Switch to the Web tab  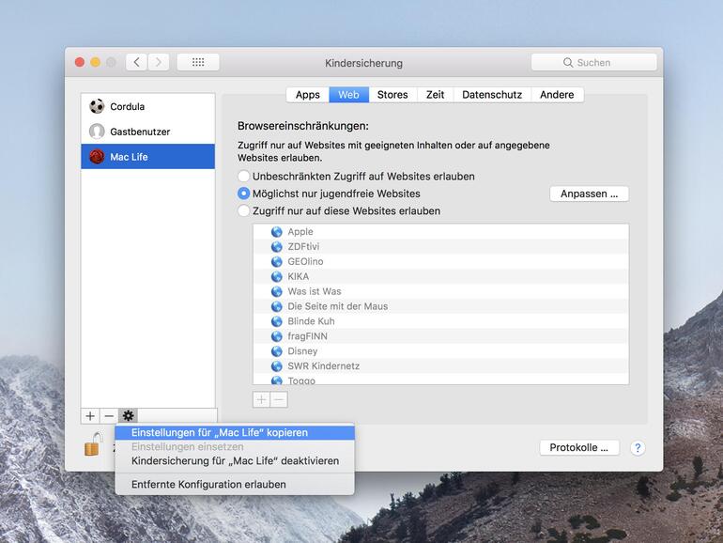tap(348, 95)
